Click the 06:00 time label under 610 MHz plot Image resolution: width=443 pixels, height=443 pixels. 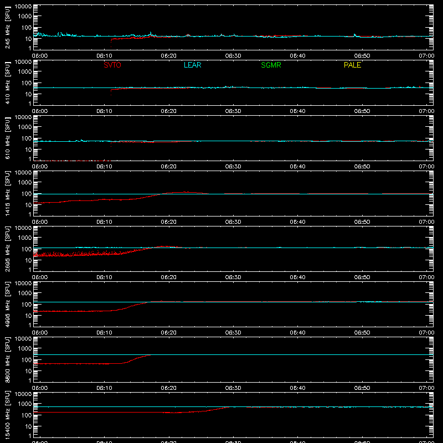click(x=40, y=167)
